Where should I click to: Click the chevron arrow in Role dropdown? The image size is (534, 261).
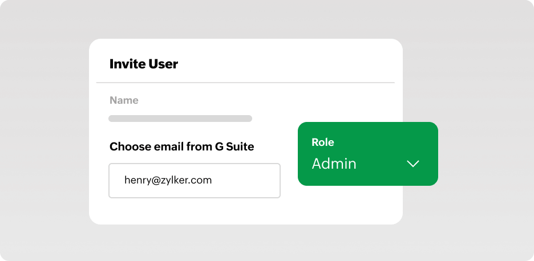[x=413, y=164]
